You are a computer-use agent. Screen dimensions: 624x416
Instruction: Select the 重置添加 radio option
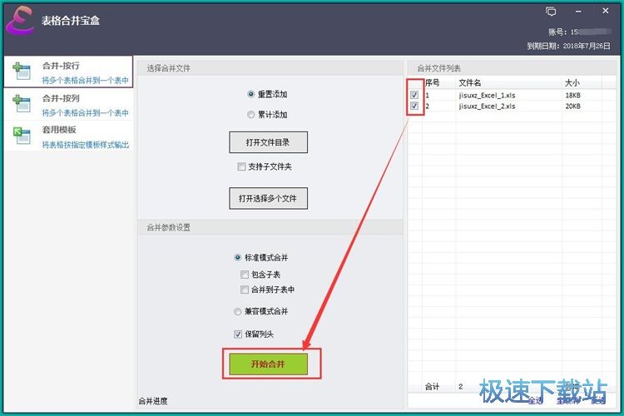point(250,94)
